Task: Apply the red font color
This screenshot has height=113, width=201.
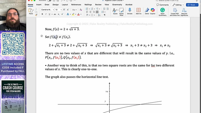Action: (78, 14)
